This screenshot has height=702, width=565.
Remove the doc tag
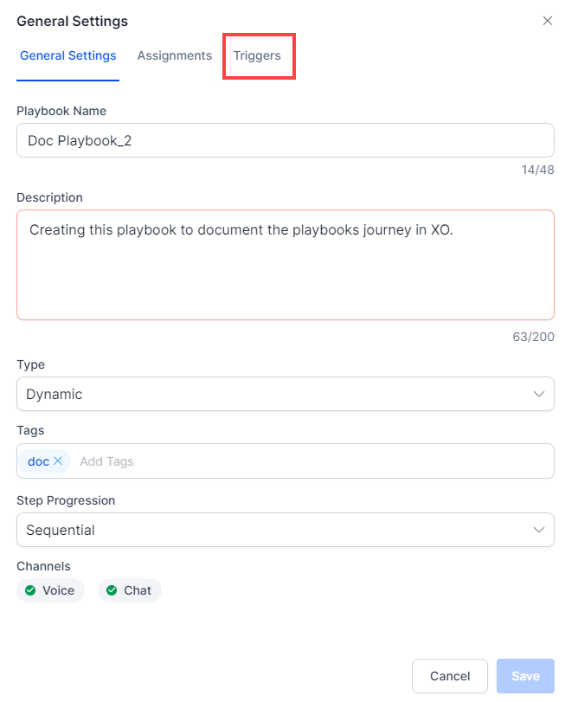click(x=58, y=461)
